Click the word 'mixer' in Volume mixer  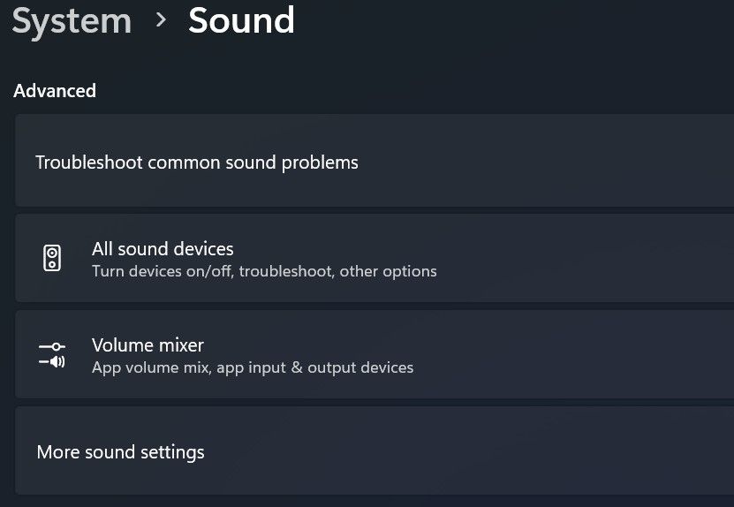[x=179, y=345]
